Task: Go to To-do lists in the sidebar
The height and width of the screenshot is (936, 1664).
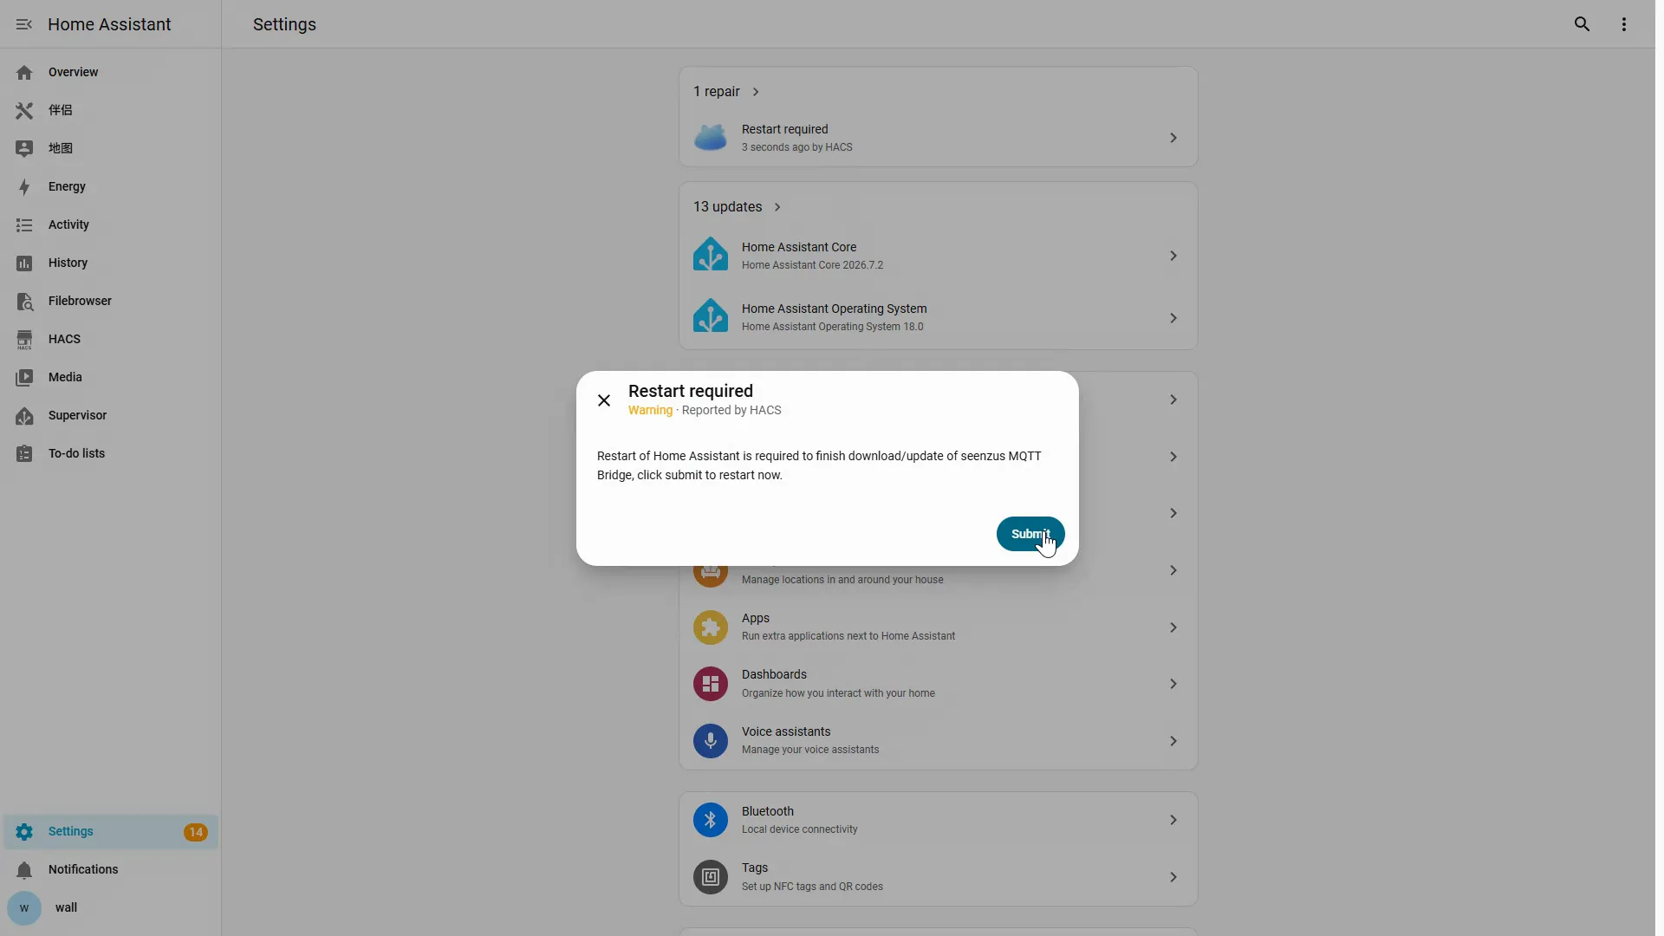Action: tap(76, 453)
